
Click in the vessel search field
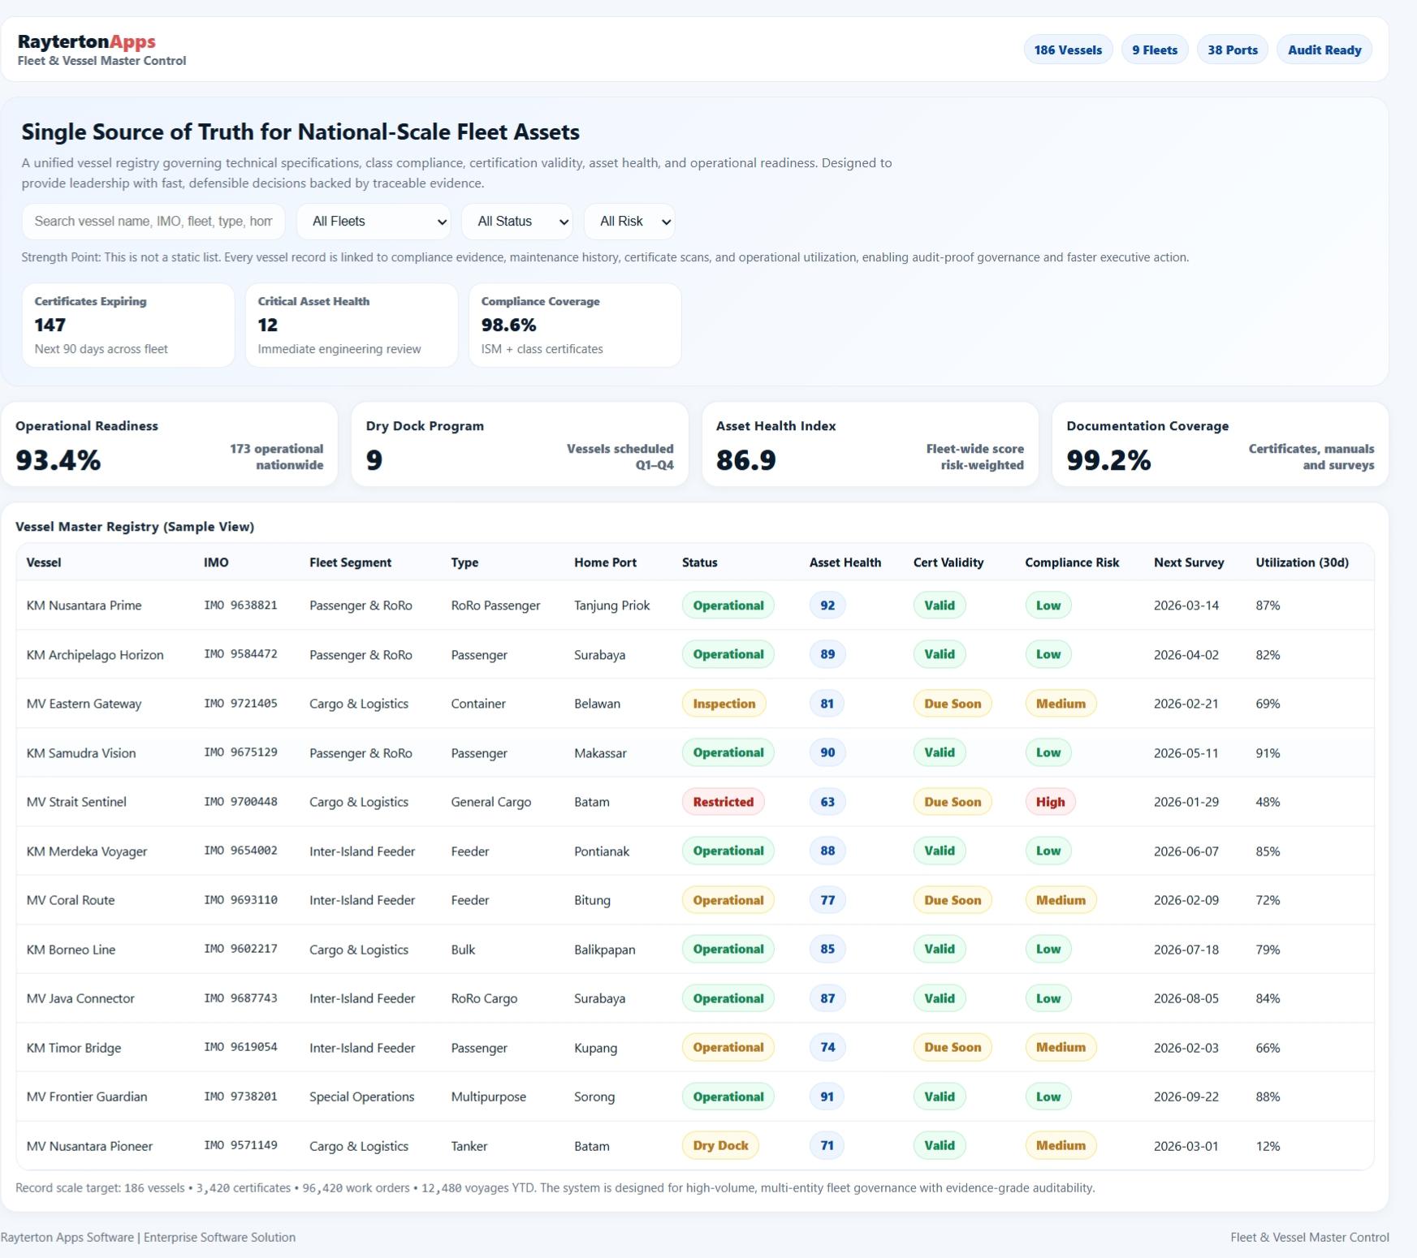153,221
